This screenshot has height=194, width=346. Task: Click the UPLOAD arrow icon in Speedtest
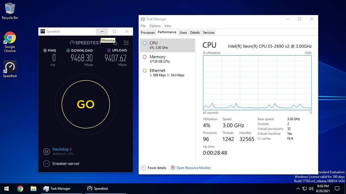click(109, 51)
